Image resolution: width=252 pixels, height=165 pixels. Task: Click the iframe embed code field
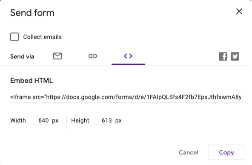[x=126, y=97]
